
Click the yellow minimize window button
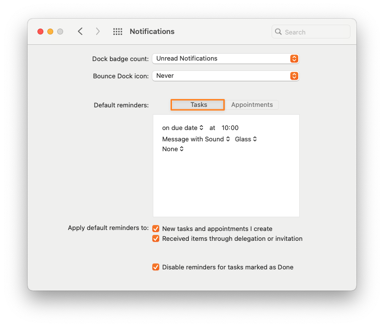tap(50, 32)
